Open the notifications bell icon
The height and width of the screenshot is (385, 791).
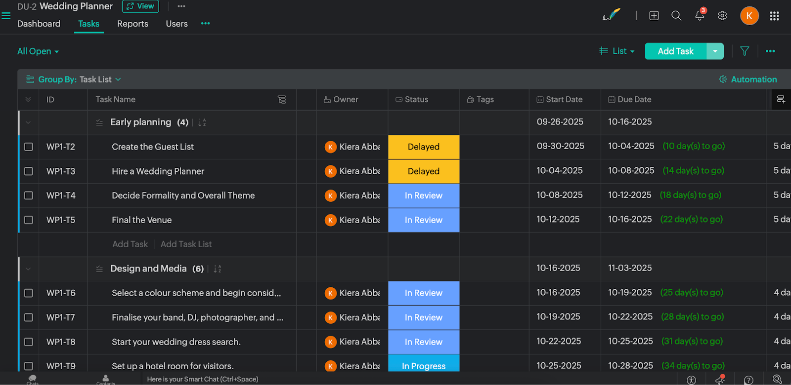click(x=699, y=16)
